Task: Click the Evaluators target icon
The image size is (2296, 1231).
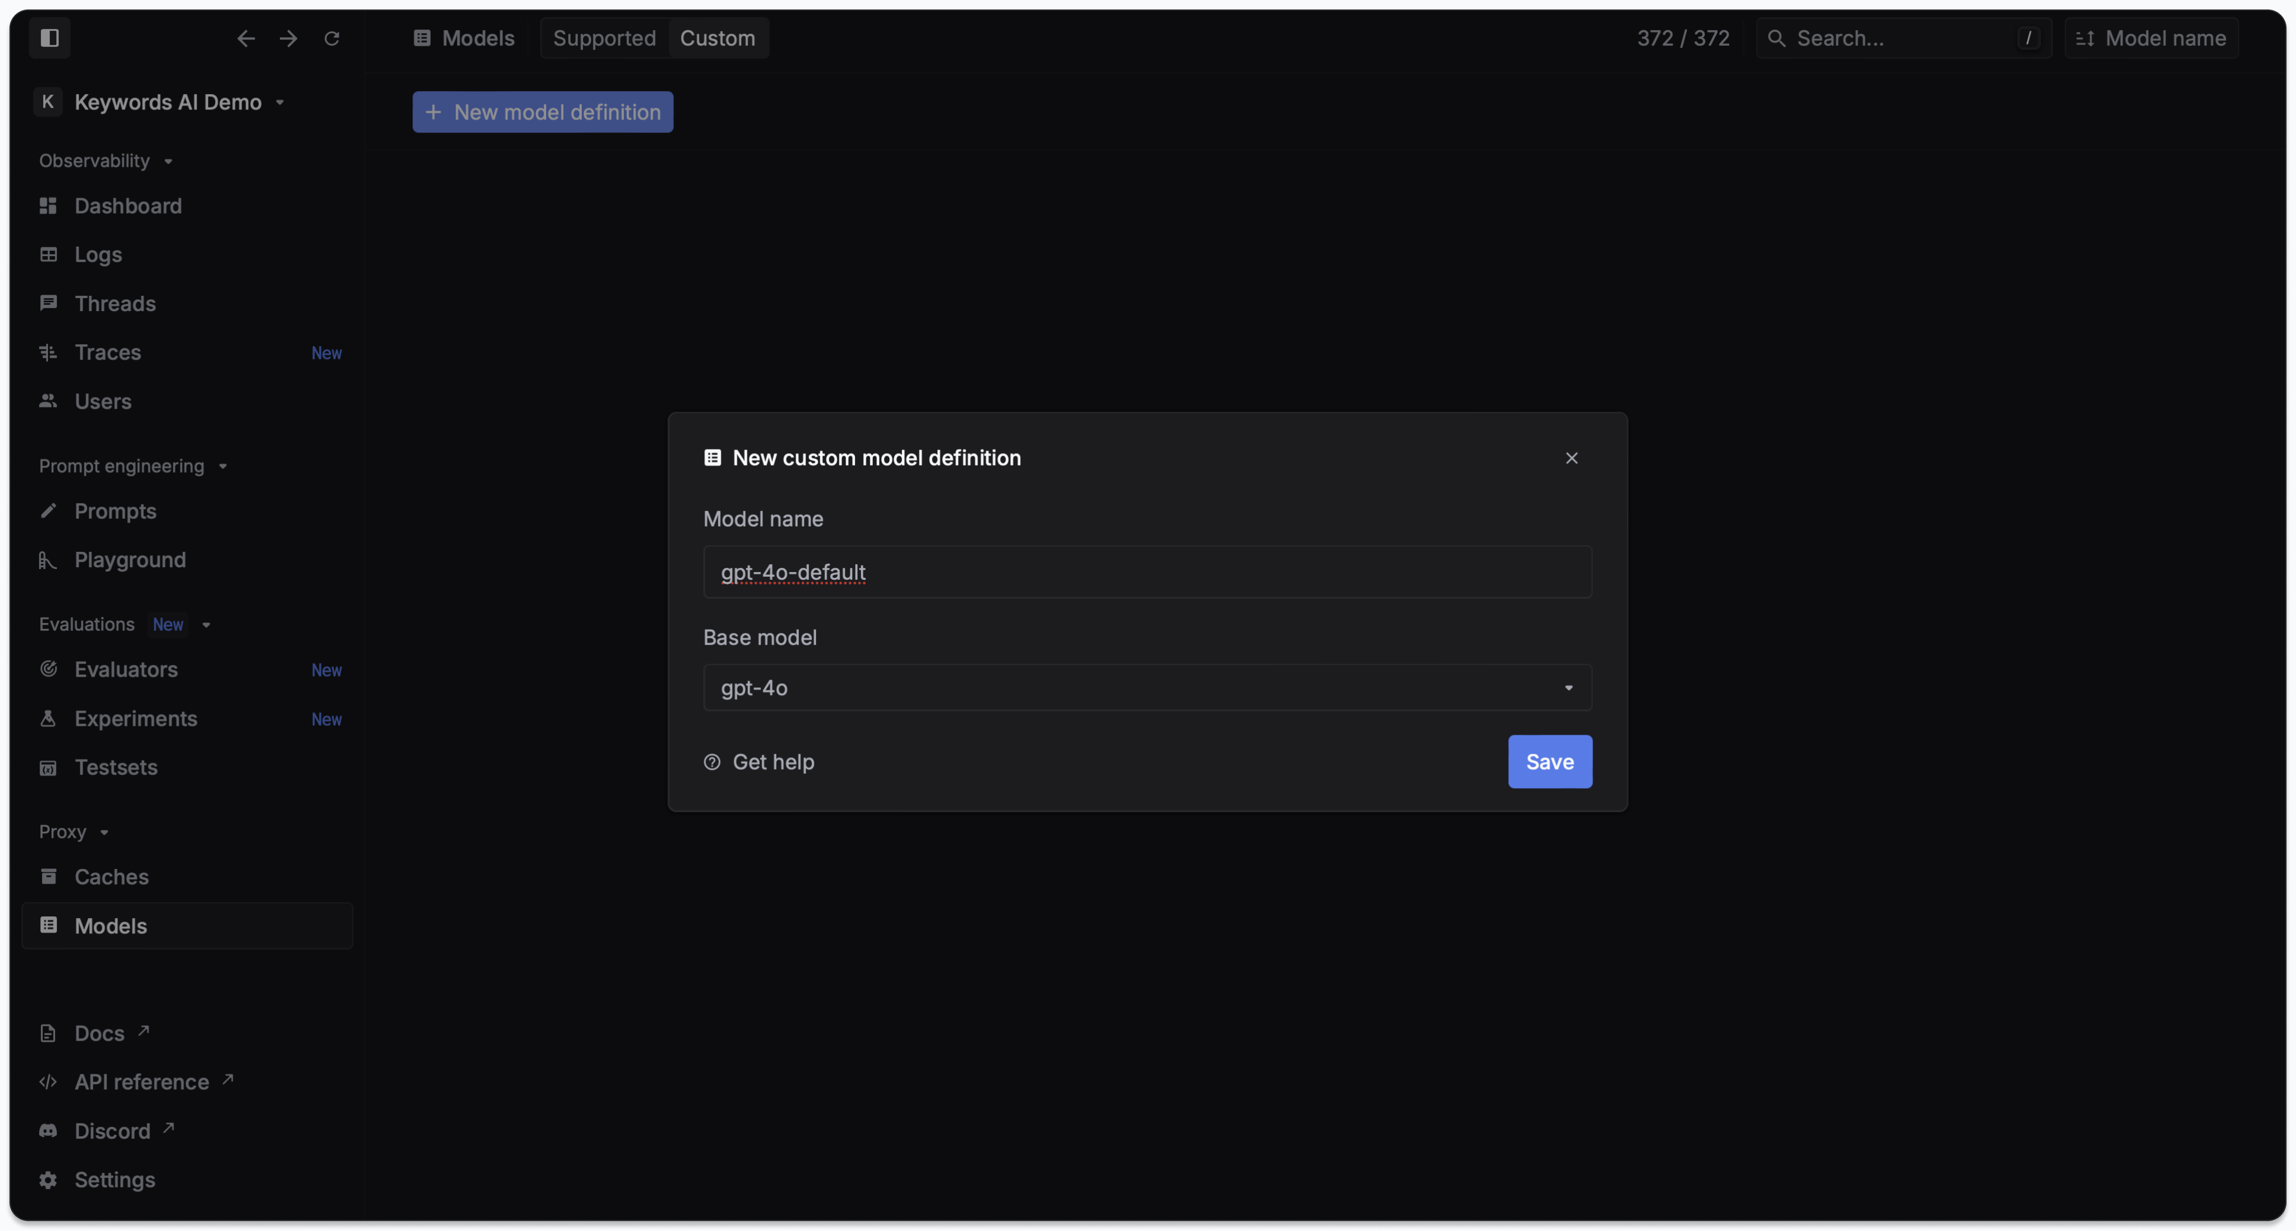Action: (x=48, y=669)
